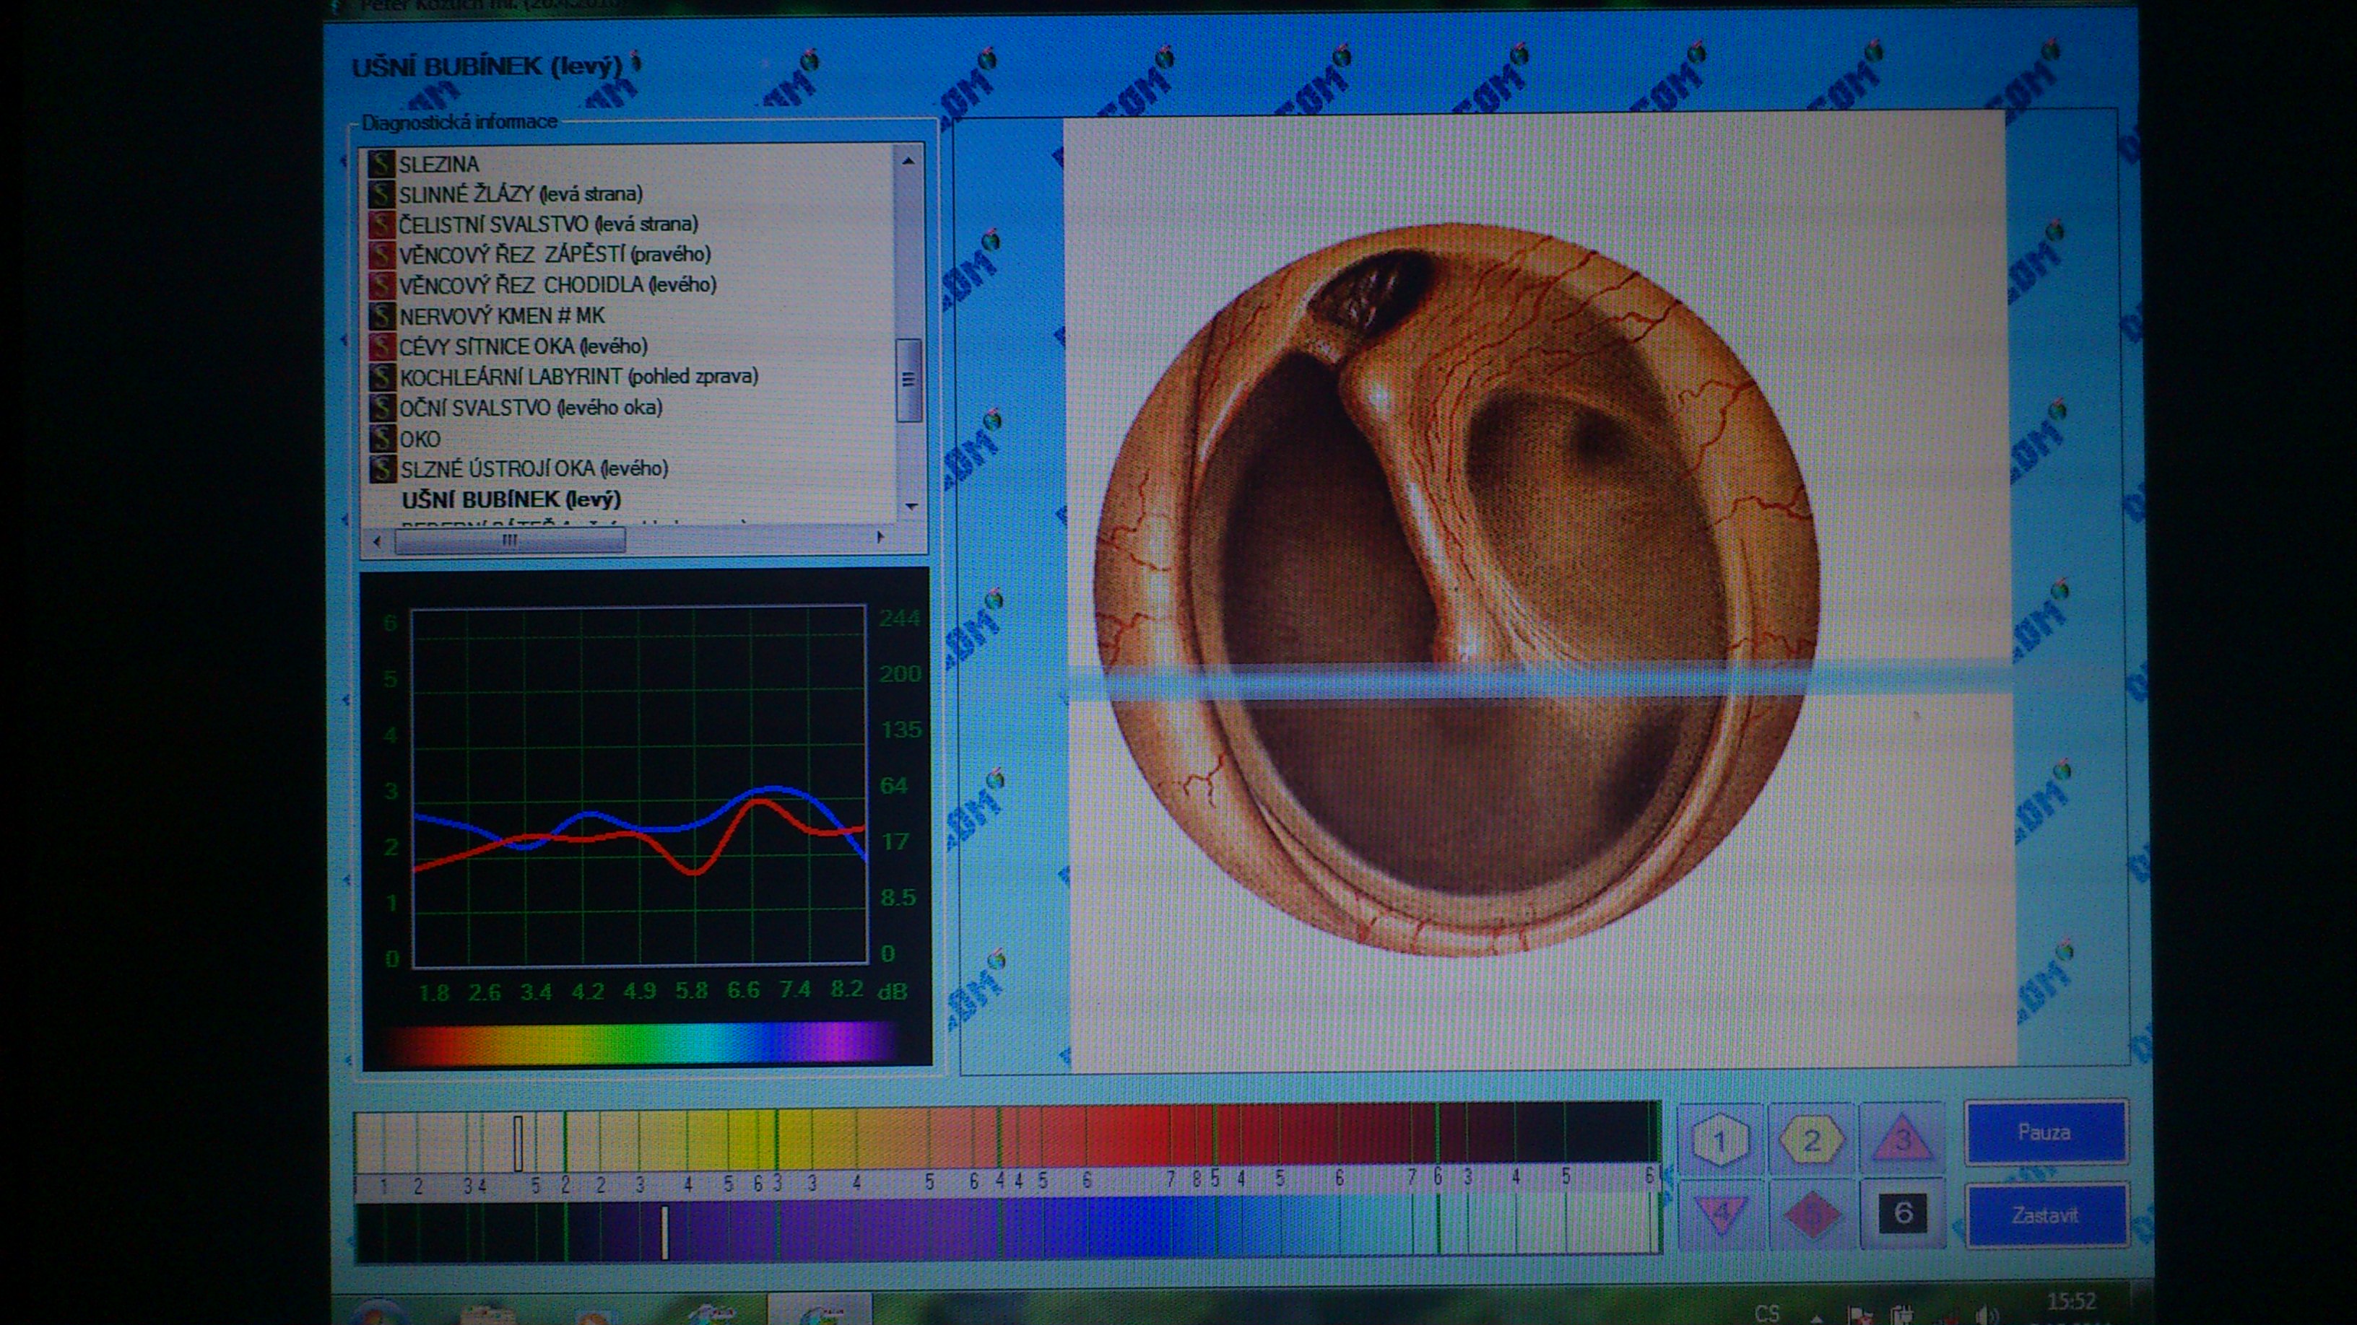This screenshot has width=2357, height=1325.
Task: Select the pink triangle level 3 button
Action: (1902, 1140)
